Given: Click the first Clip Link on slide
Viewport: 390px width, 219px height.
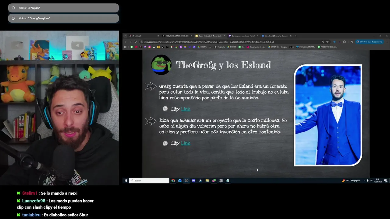Looking at the screenshot, I should pos(186,109).
